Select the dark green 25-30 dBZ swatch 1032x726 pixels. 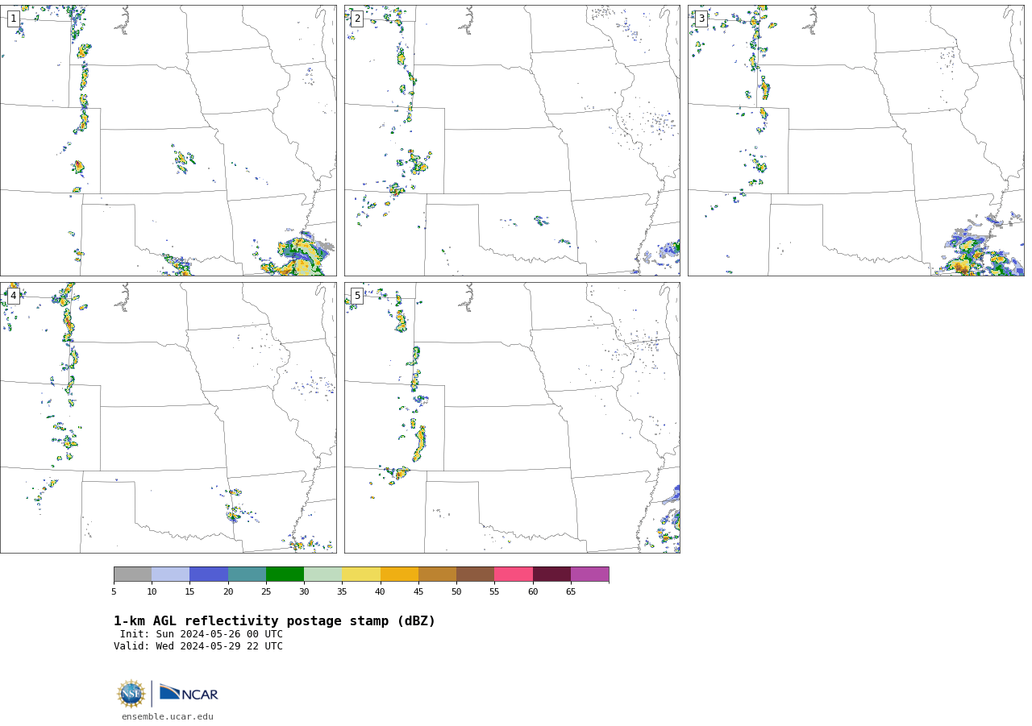tap(285, 575)
